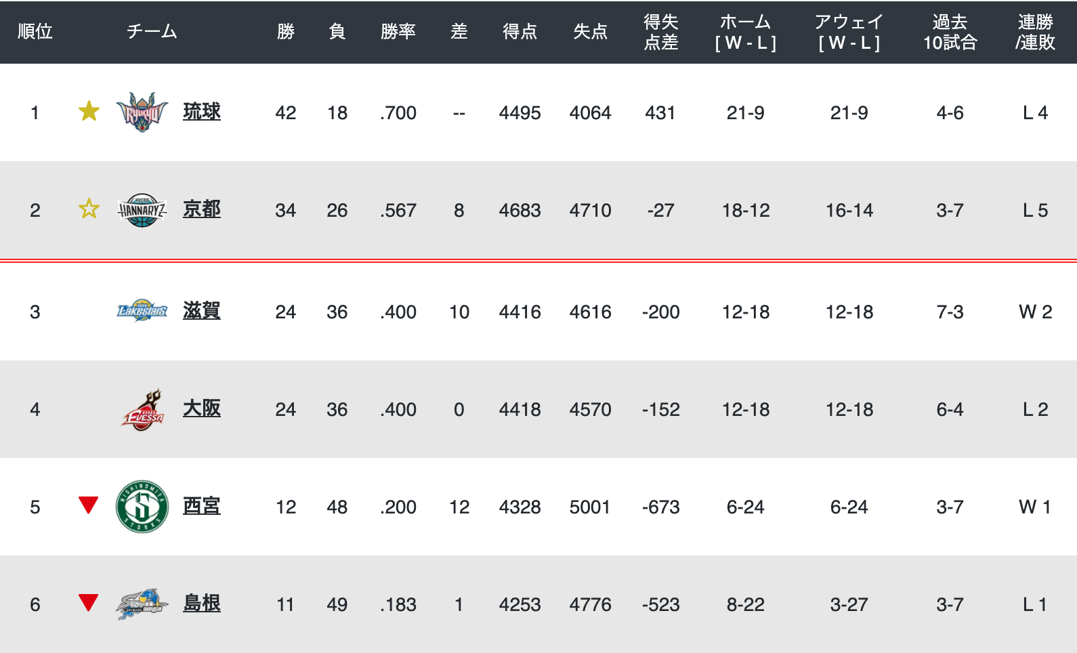The height and width of the screenshot is (653, 1077).
Task: Click the filled gold star beside 琉球
Action: click(89, 111)
